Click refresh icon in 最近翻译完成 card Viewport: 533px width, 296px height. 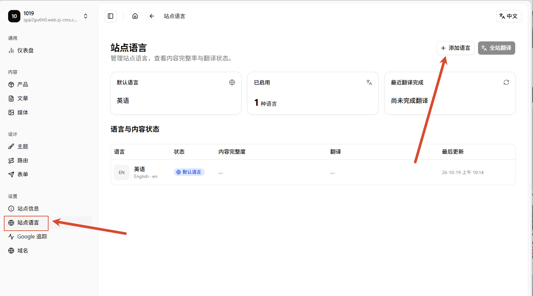tap(506, 82)
